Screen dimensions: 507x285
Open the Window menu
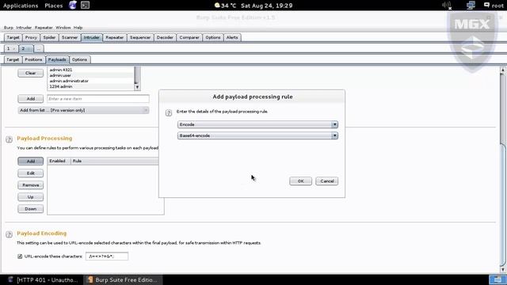tap(63, 28)
